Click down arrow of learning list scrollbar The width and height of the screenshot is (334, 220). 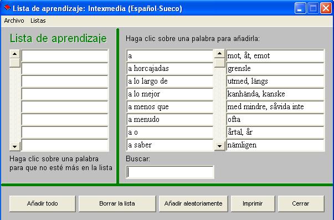click(x=15, y=146)
